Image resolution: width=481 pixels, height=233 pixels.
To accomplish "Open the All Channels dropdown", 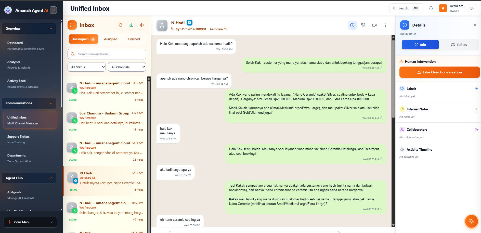I will [x=127, y=67].
